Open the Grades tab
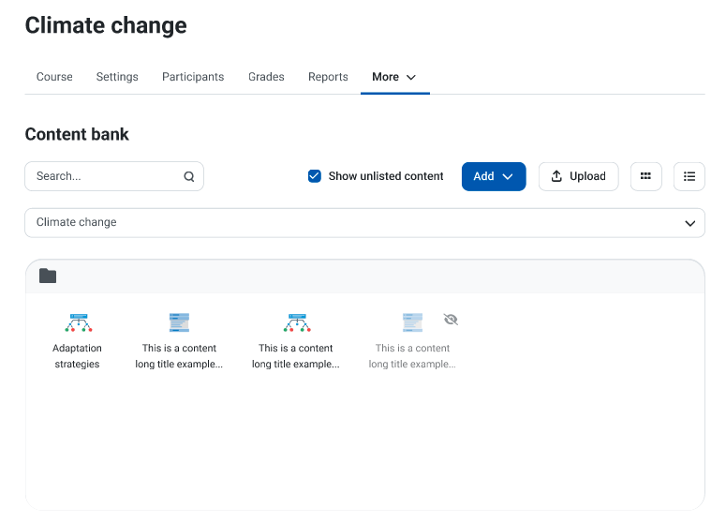This screenshot has width=726, height=523. tap(266, 77)
